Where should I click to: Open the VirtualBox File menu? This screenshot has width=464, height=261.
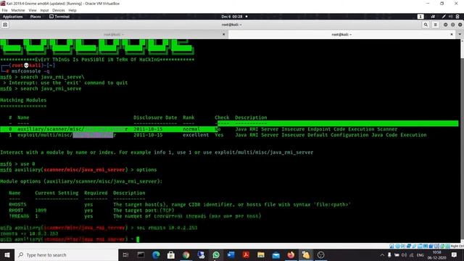(4, 10)
